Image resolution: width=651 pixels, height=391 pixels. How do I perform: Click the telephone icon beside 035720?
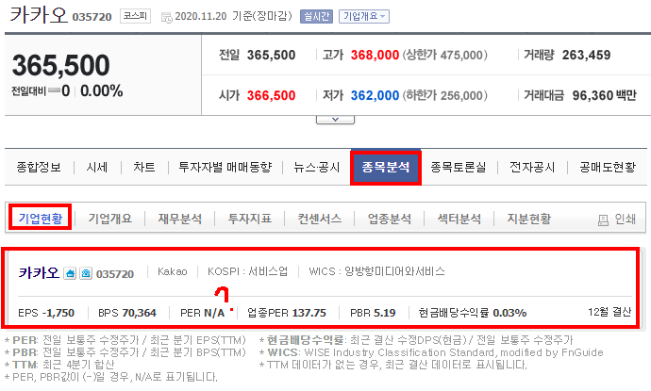pos(86,273)
